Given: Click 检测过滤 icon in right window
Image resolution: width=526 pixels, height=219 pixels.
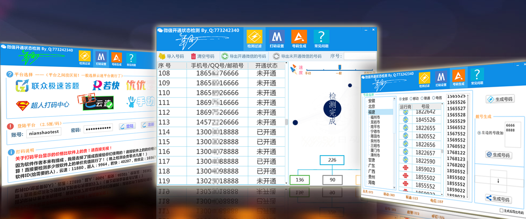Looking at the screenshot, I should (424, 80).
